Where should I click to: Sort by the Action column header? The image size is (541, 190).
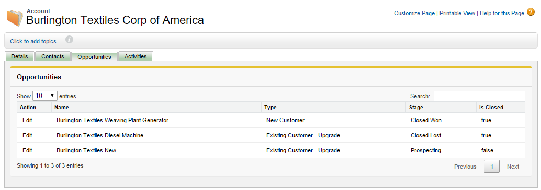pos(34,107)
